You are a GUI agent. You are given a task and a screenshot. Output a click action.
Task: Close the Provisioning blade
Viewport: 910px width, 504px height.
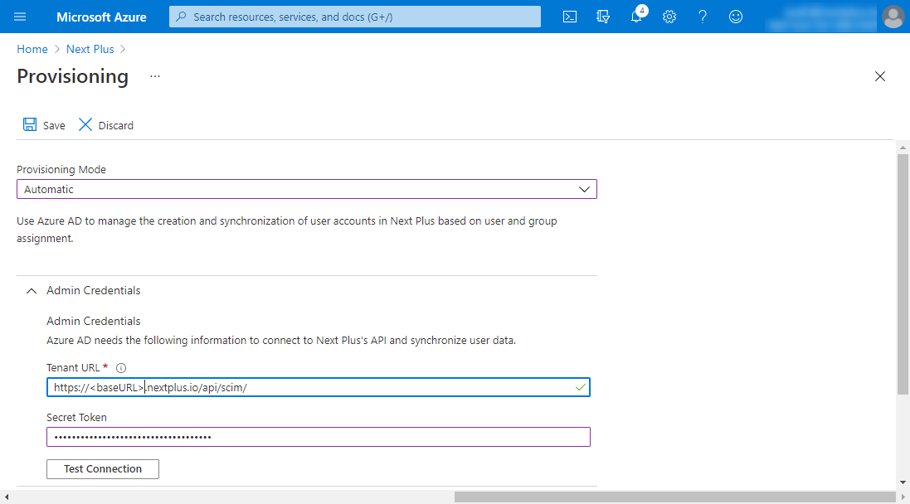point(880,76)
